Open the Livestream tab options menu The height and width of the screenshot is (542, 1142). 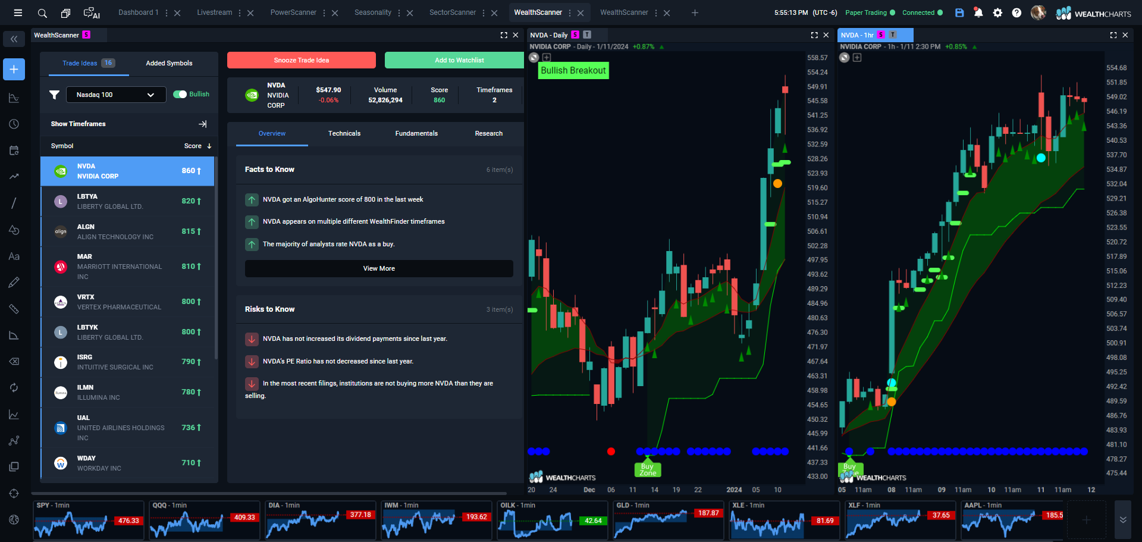pyautogui.click(x=240, y=12)
